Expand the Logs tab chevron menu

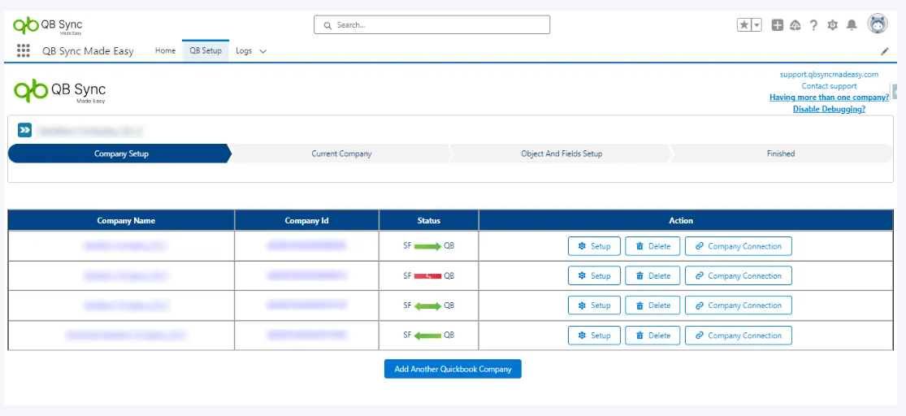tap(263, 51)
